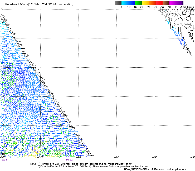The height and width of the screenshot is (171, 195).
Task: Click the orange 25–30 knots legend segment
Action: (x=152, y=3)
